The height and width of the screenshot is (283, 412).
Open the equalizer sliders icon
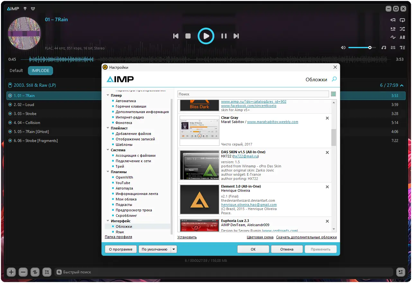point(393,48)
